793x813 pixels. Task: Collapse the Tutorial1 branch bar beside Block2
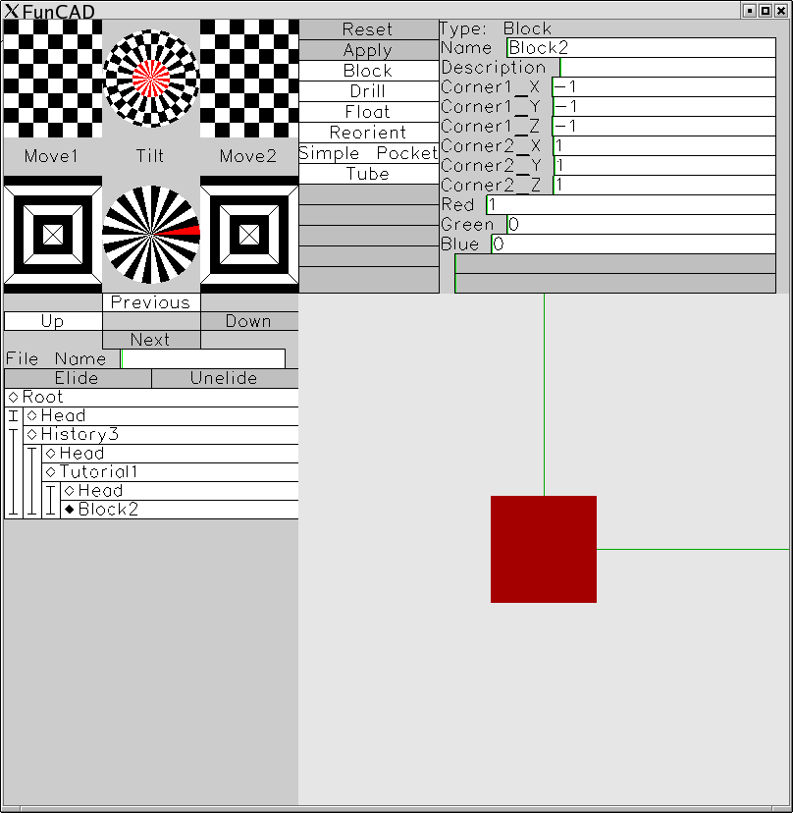click(51, 500)
